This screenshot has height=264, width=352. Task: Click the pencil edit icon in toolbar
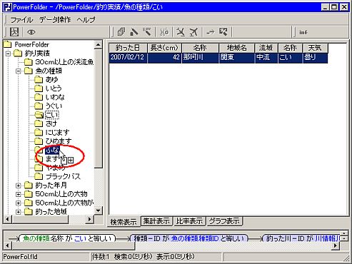click(x=134, y=32)
